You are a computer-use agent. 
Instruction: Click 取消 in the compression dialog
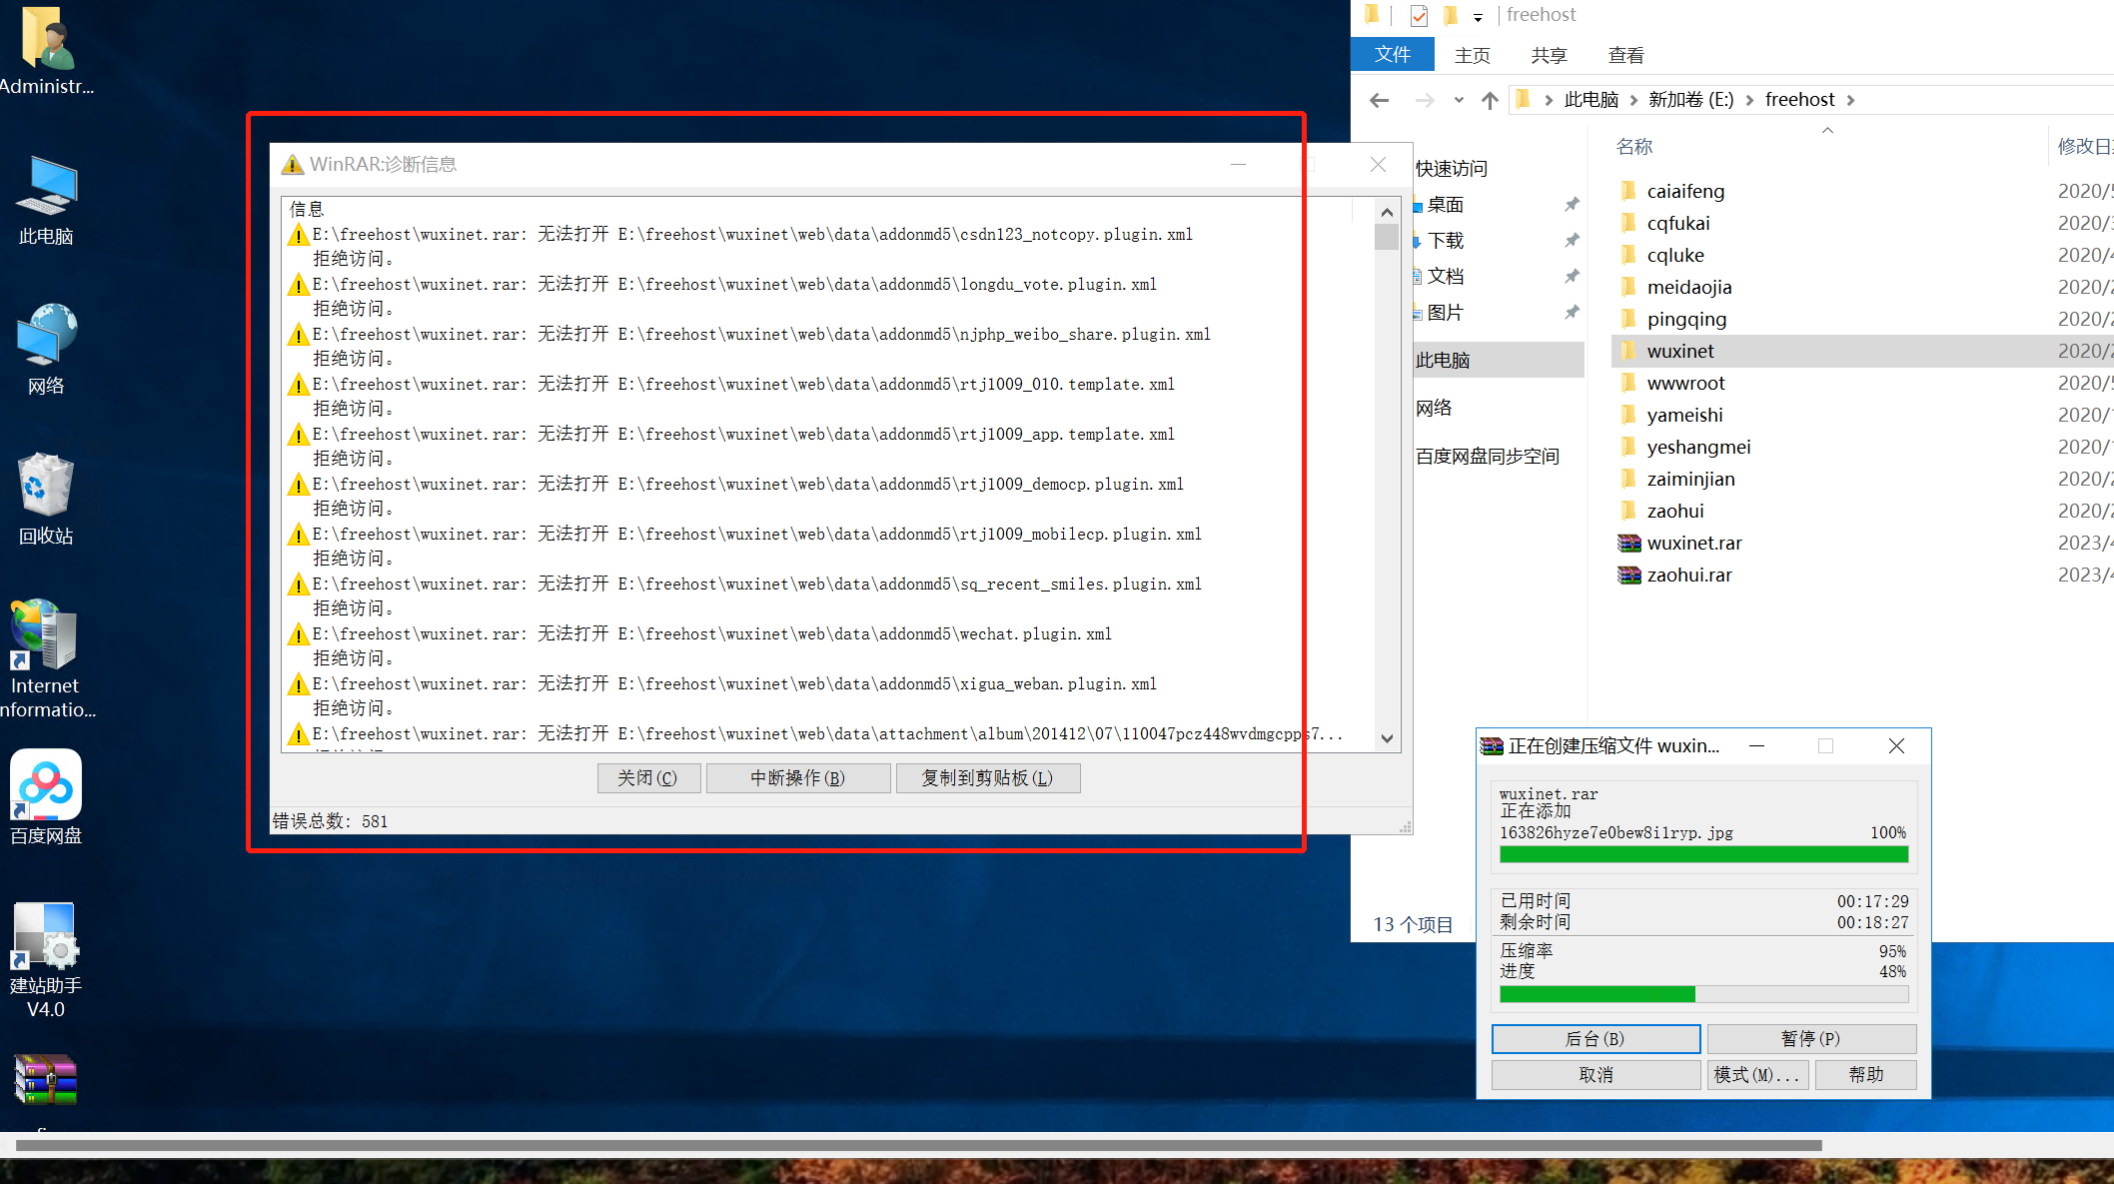[x=1595, y=1075]
